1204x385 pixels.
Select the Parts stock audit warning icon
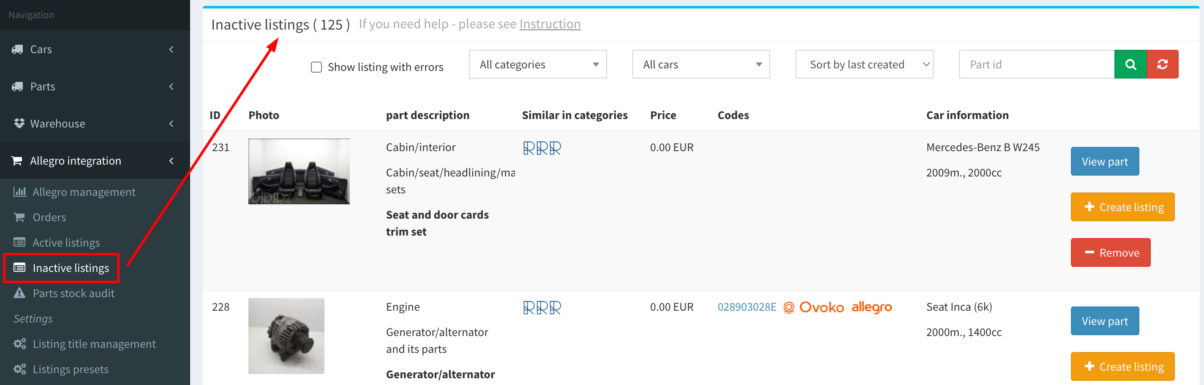click(x=19, y=293)
